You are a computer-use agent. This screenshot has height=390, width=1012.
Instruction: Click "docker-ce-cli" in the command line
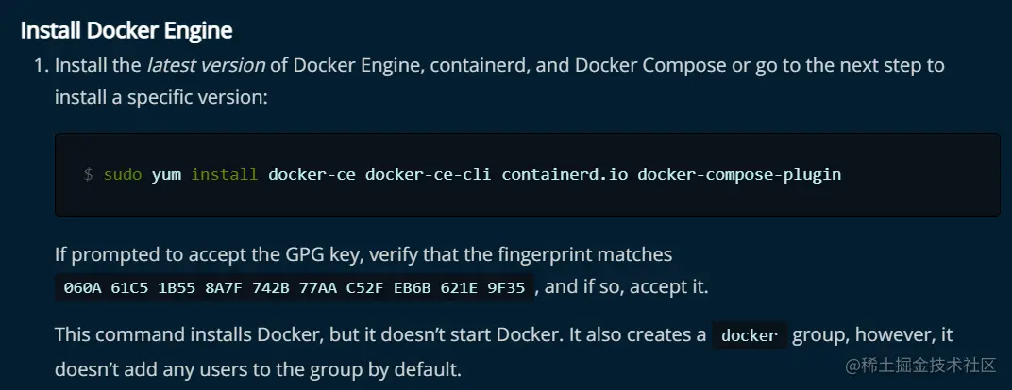pyautogui.click(x=429, y=174)
